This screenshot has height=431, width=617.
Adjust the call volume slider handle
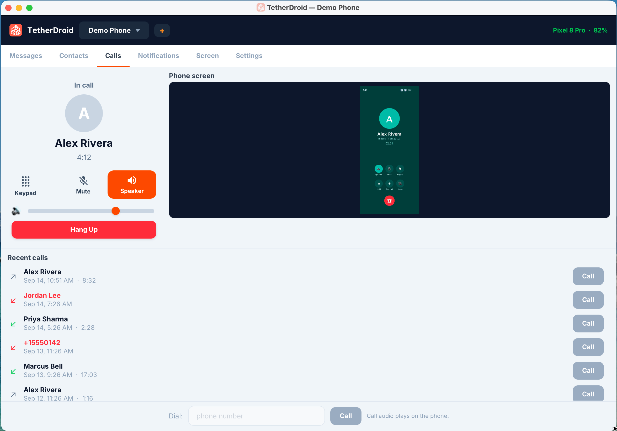click(115, 211)
